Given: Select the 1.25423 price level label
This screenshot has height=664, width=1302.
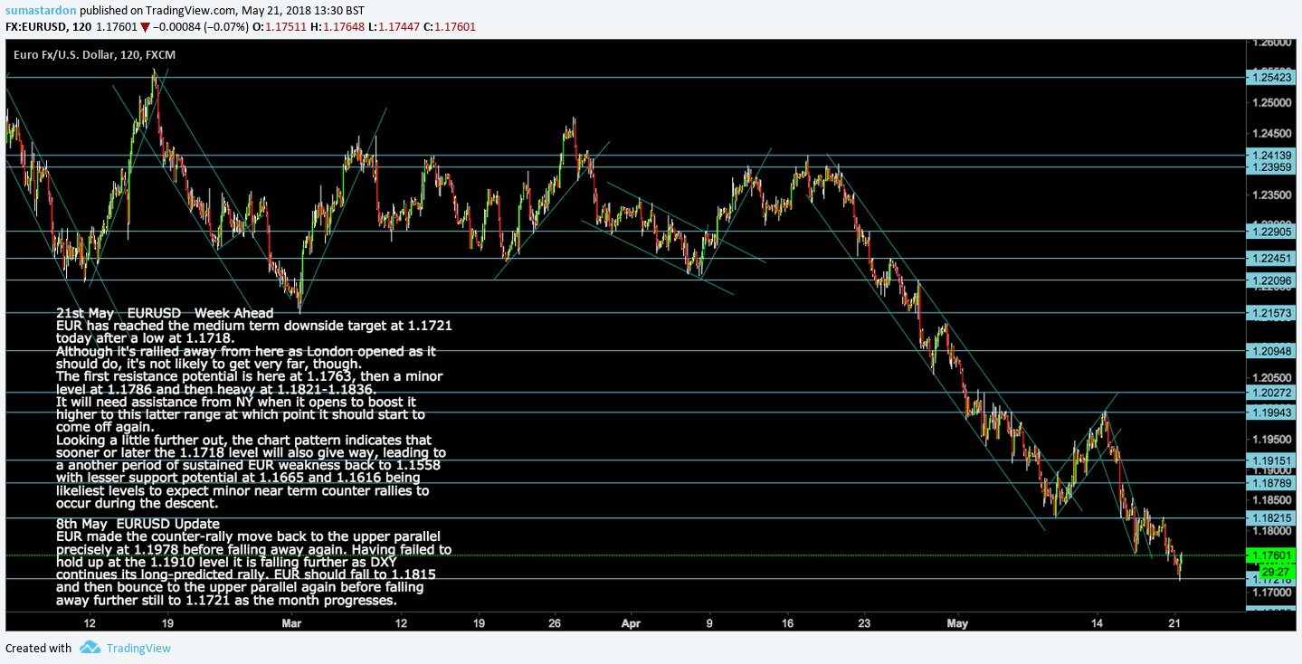Looking at the screenshot, I should (1271, 78).
